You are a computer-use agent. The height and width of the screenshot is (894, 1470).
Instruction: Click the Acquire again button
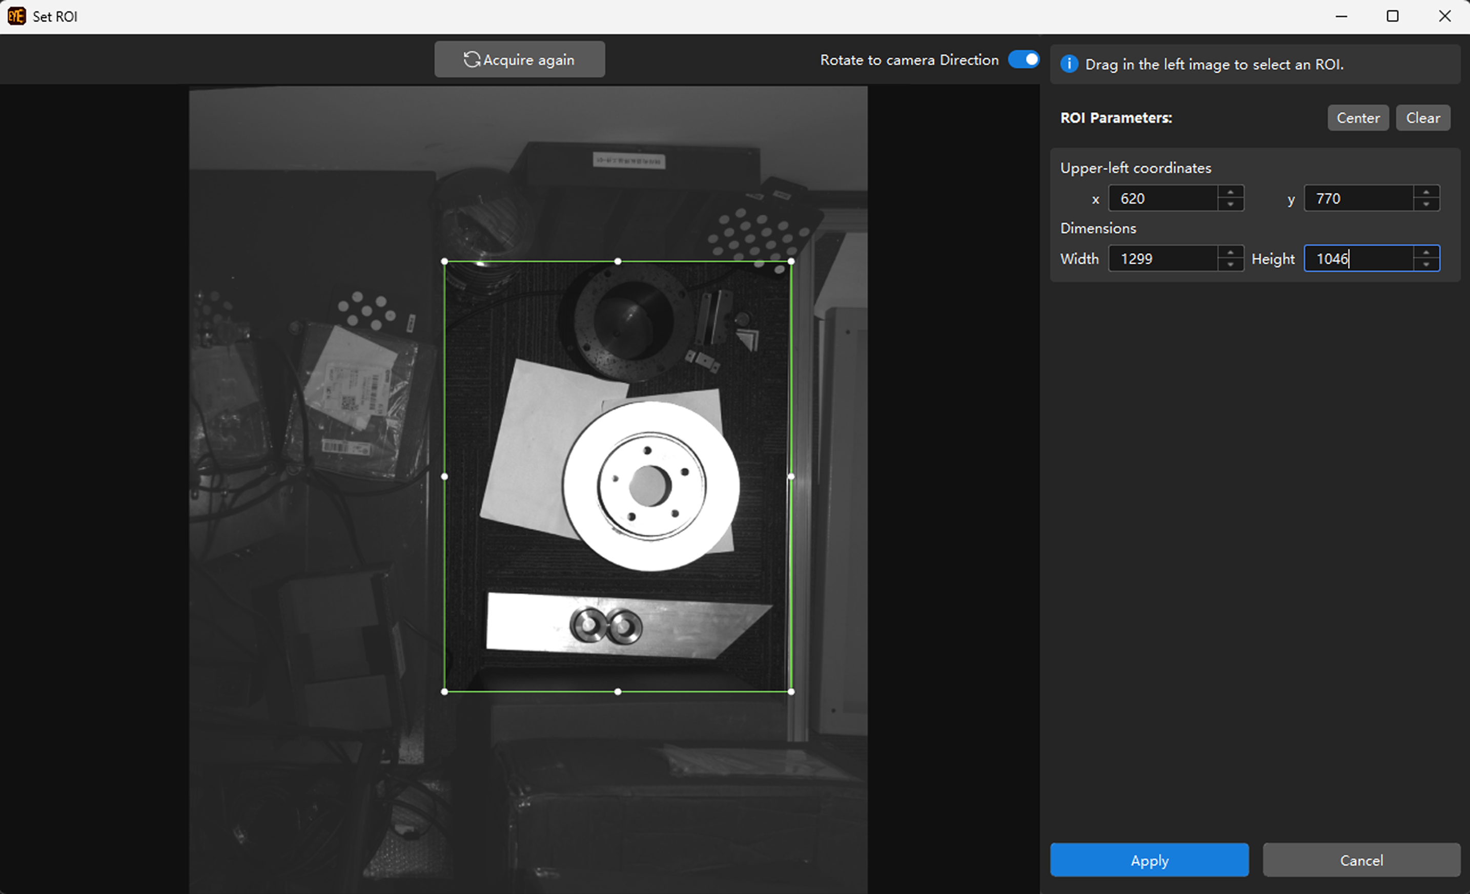(519, 59)
